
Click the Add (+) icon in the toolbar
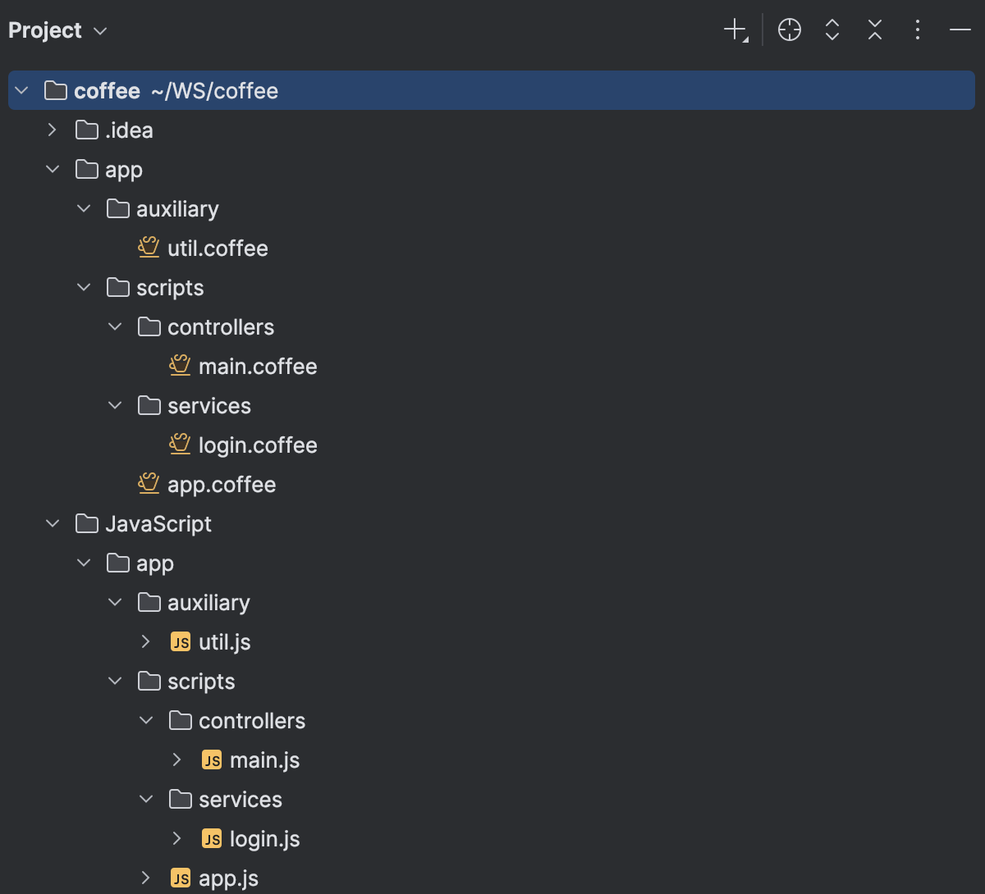(735, 30)
